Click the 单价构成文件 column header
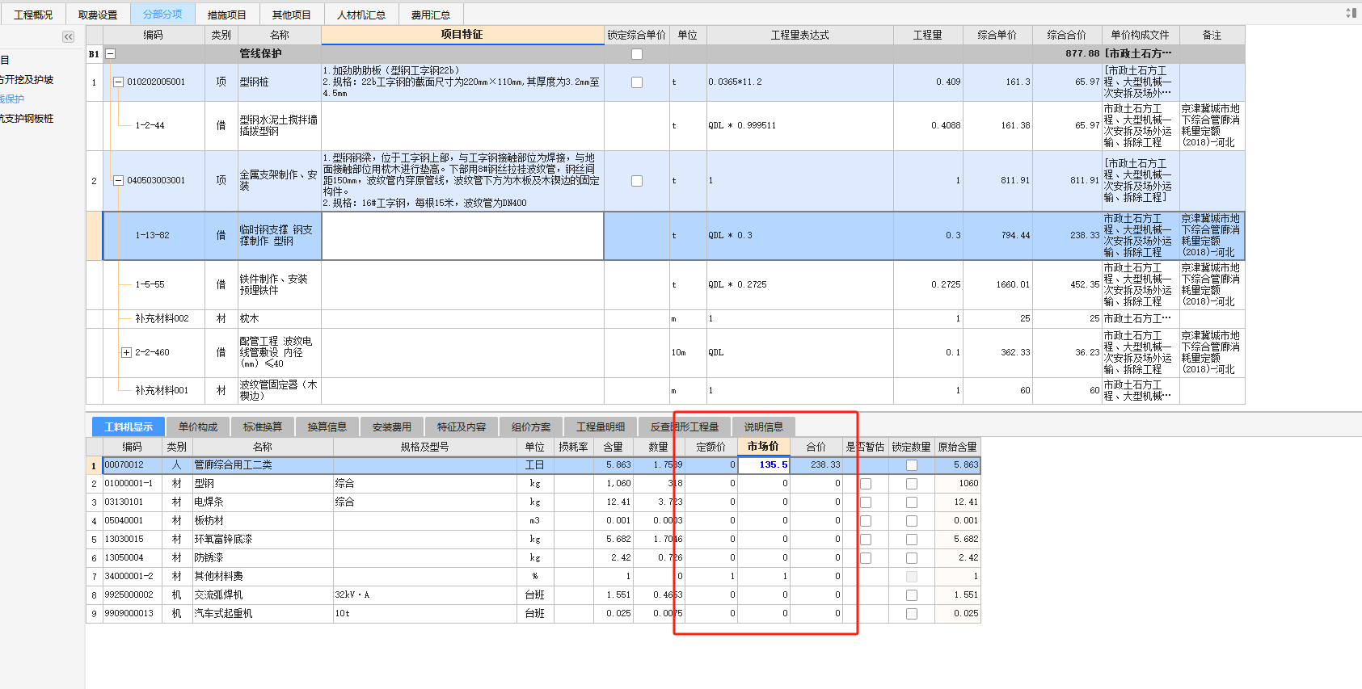Image resolution: width=1362 pixels, height=689 pixels. (1141, 35)
